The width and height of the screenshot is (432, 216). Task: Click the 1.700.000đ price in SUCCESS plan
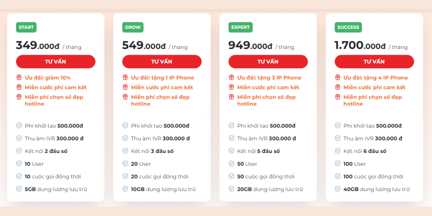point(360,45)
